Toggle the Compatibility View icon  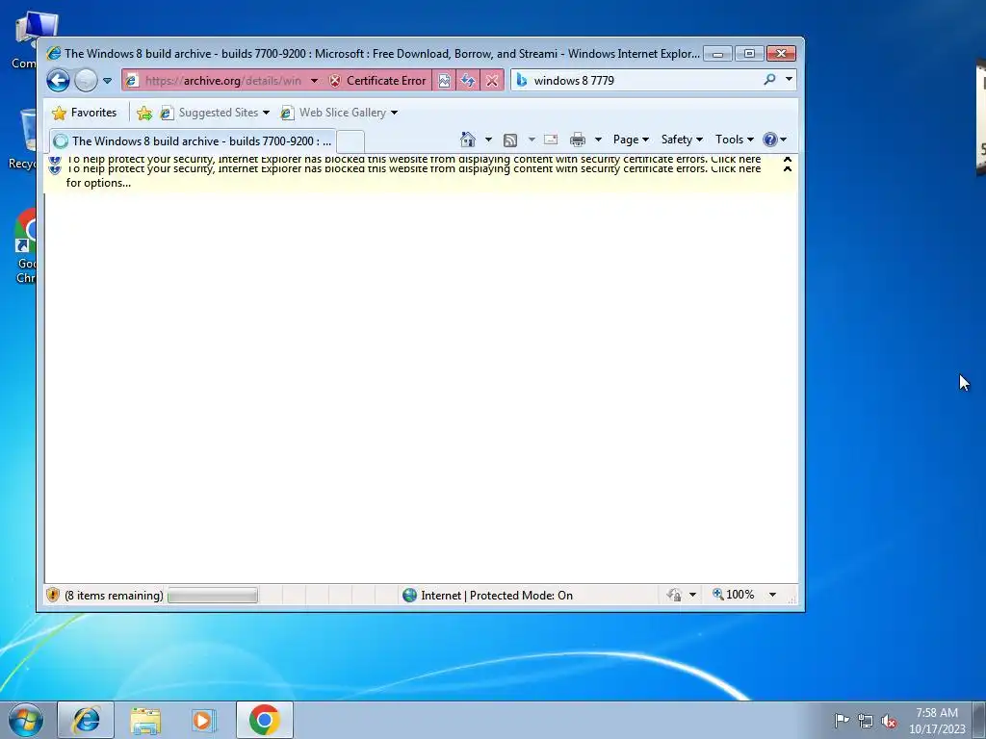click(x=444, y=81)
